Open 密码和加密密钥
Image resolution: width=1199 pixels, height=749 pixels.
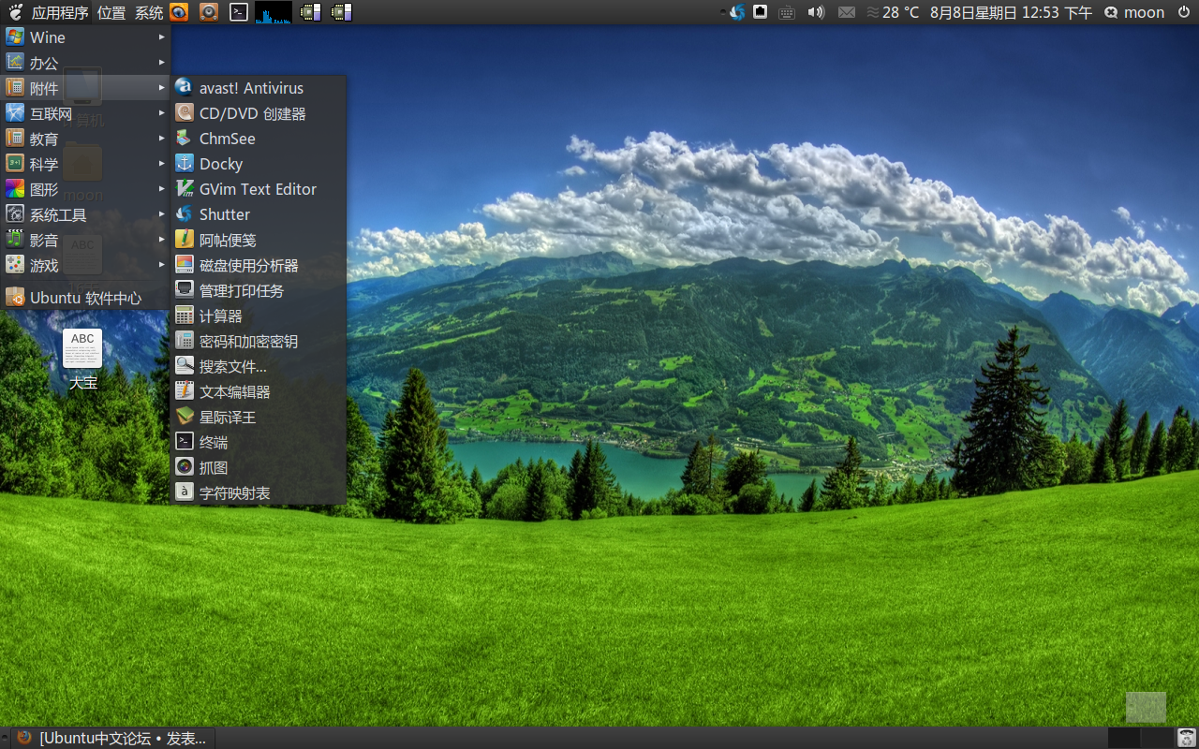(259, 341)
